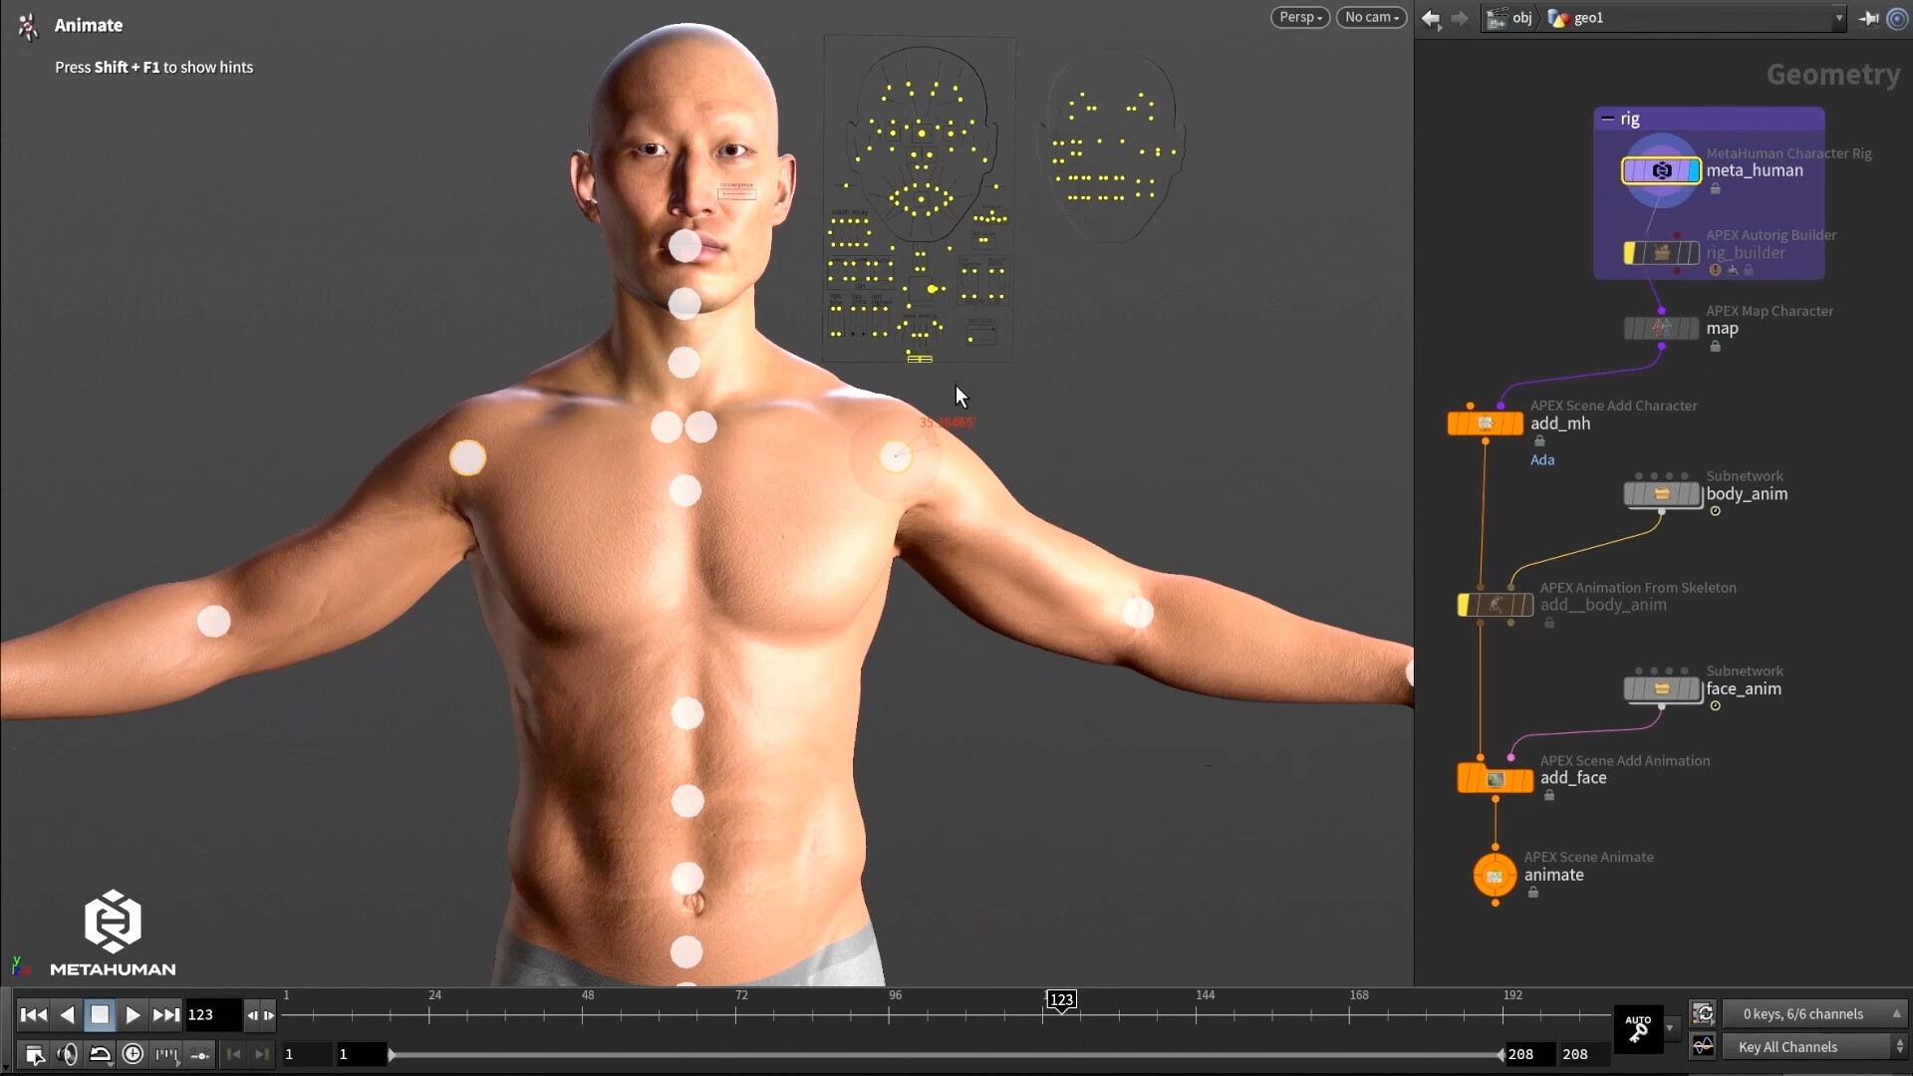Open the No cam camera dropdown
This screenshot has width=1913, height=1076.
pos(1371,17)
